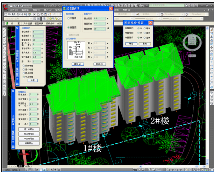Open the ByLayer linetype dropdown
This screenshot has width=216, height=173.
click(159, 18)
